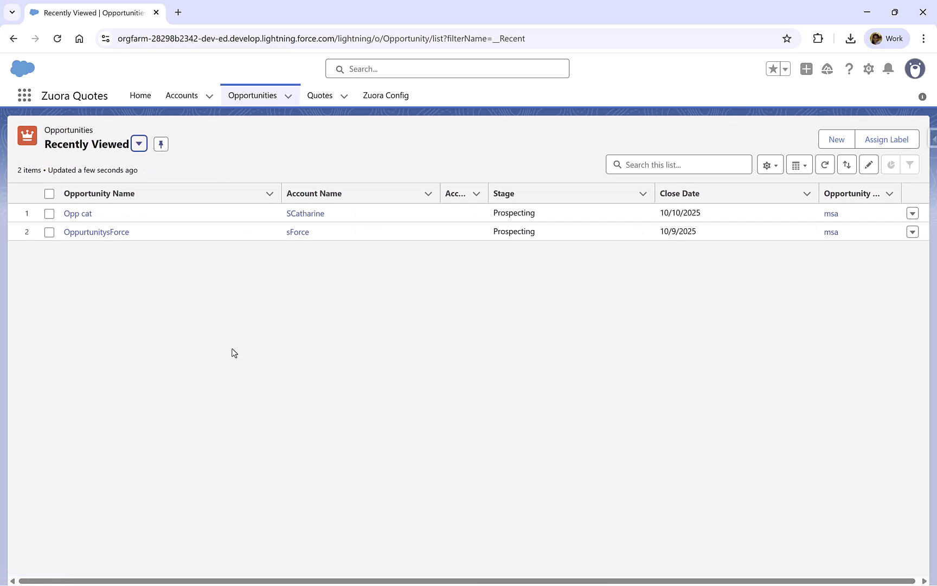Check the checkbox for Opp cat row
The height and width of the screenshot is (586, 937).
(49, 213)
